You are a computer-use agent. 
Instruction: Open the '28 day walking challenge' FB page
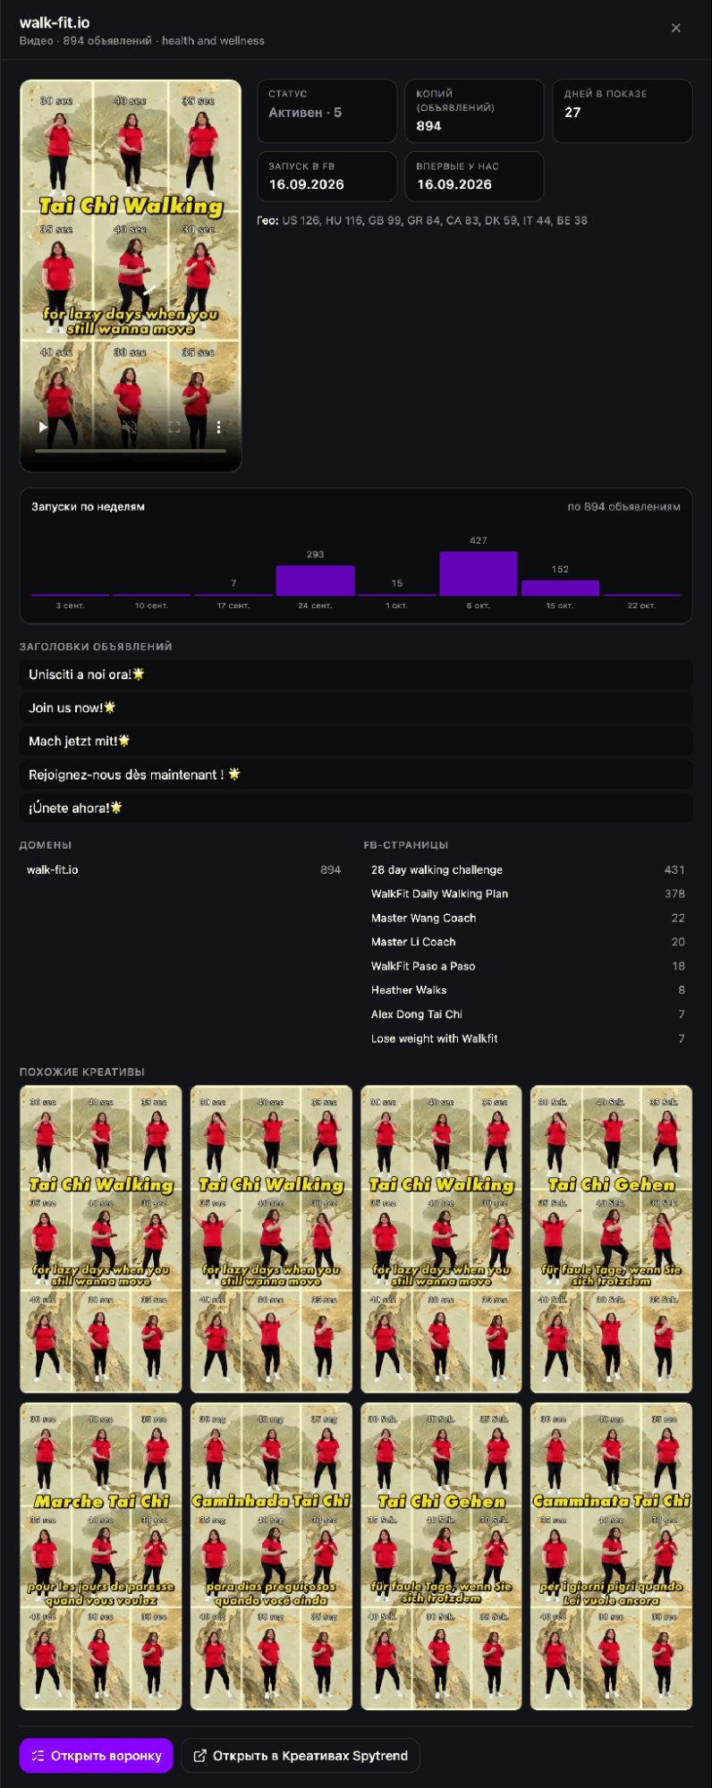pyautogui.click(x=528, y=869)
